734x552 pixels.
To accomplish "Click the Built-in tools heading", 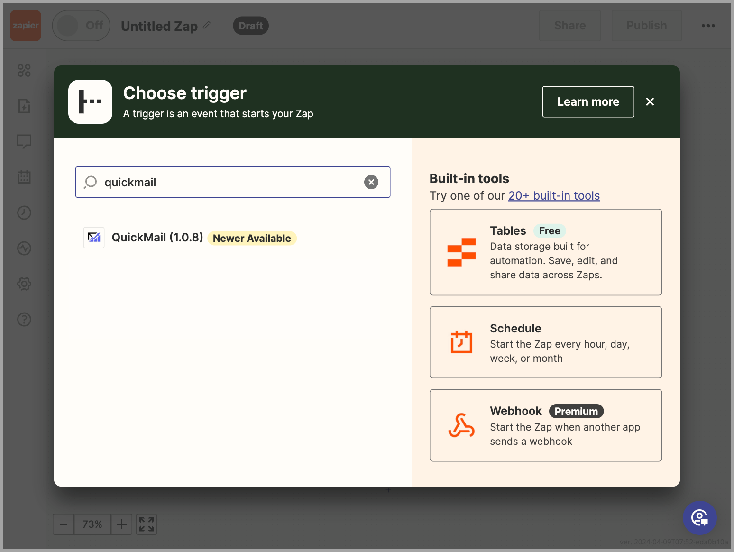I will click(469, 178).
